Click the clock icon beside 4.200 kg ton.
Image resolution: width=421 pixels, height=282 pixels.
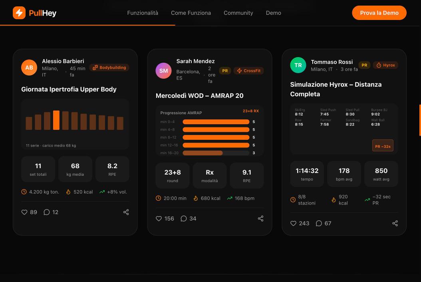[x=24, y=192]
